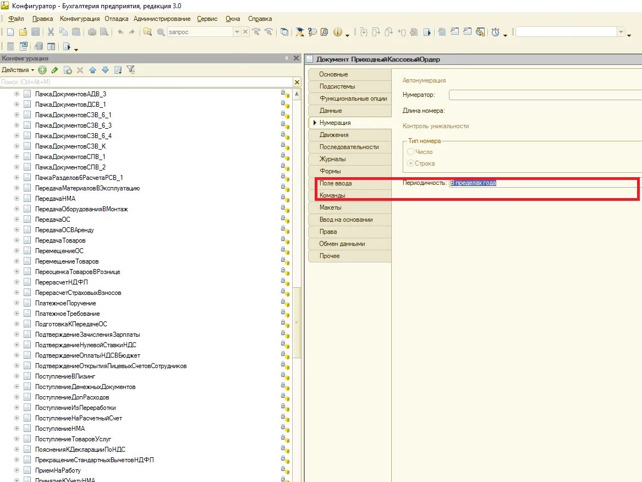642x482 pixels.
Task: Click the folder search icon in toolbar
Action: tap(148, 32)
